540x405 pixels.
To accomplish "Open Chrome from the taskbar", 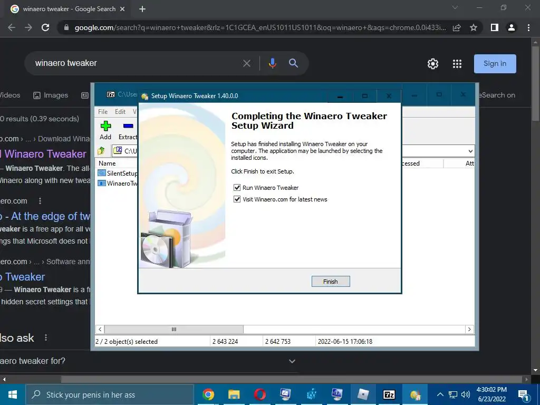I will pos(208,394).
